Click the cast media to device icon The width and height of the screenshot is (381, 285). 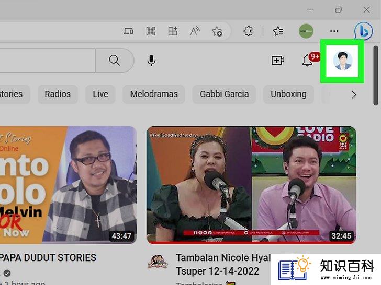pos(128,31)
